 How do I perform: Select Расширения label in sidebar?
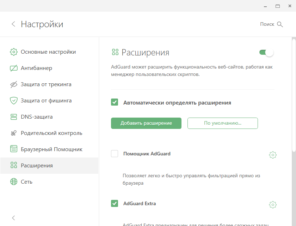click(x=37, y=166)
